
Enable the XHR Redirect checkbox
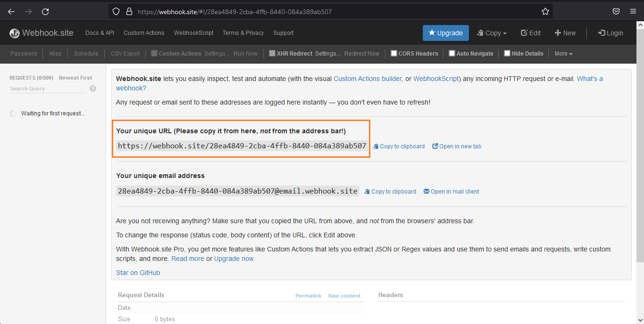(272, 53)
